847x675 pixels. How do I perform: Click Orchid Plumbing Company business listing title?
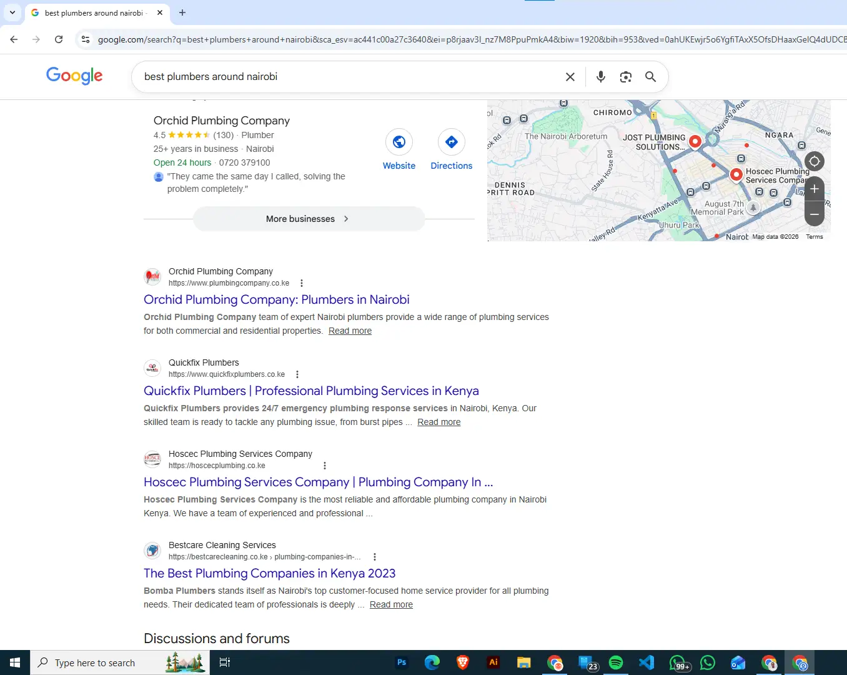[x=222, y=121]
